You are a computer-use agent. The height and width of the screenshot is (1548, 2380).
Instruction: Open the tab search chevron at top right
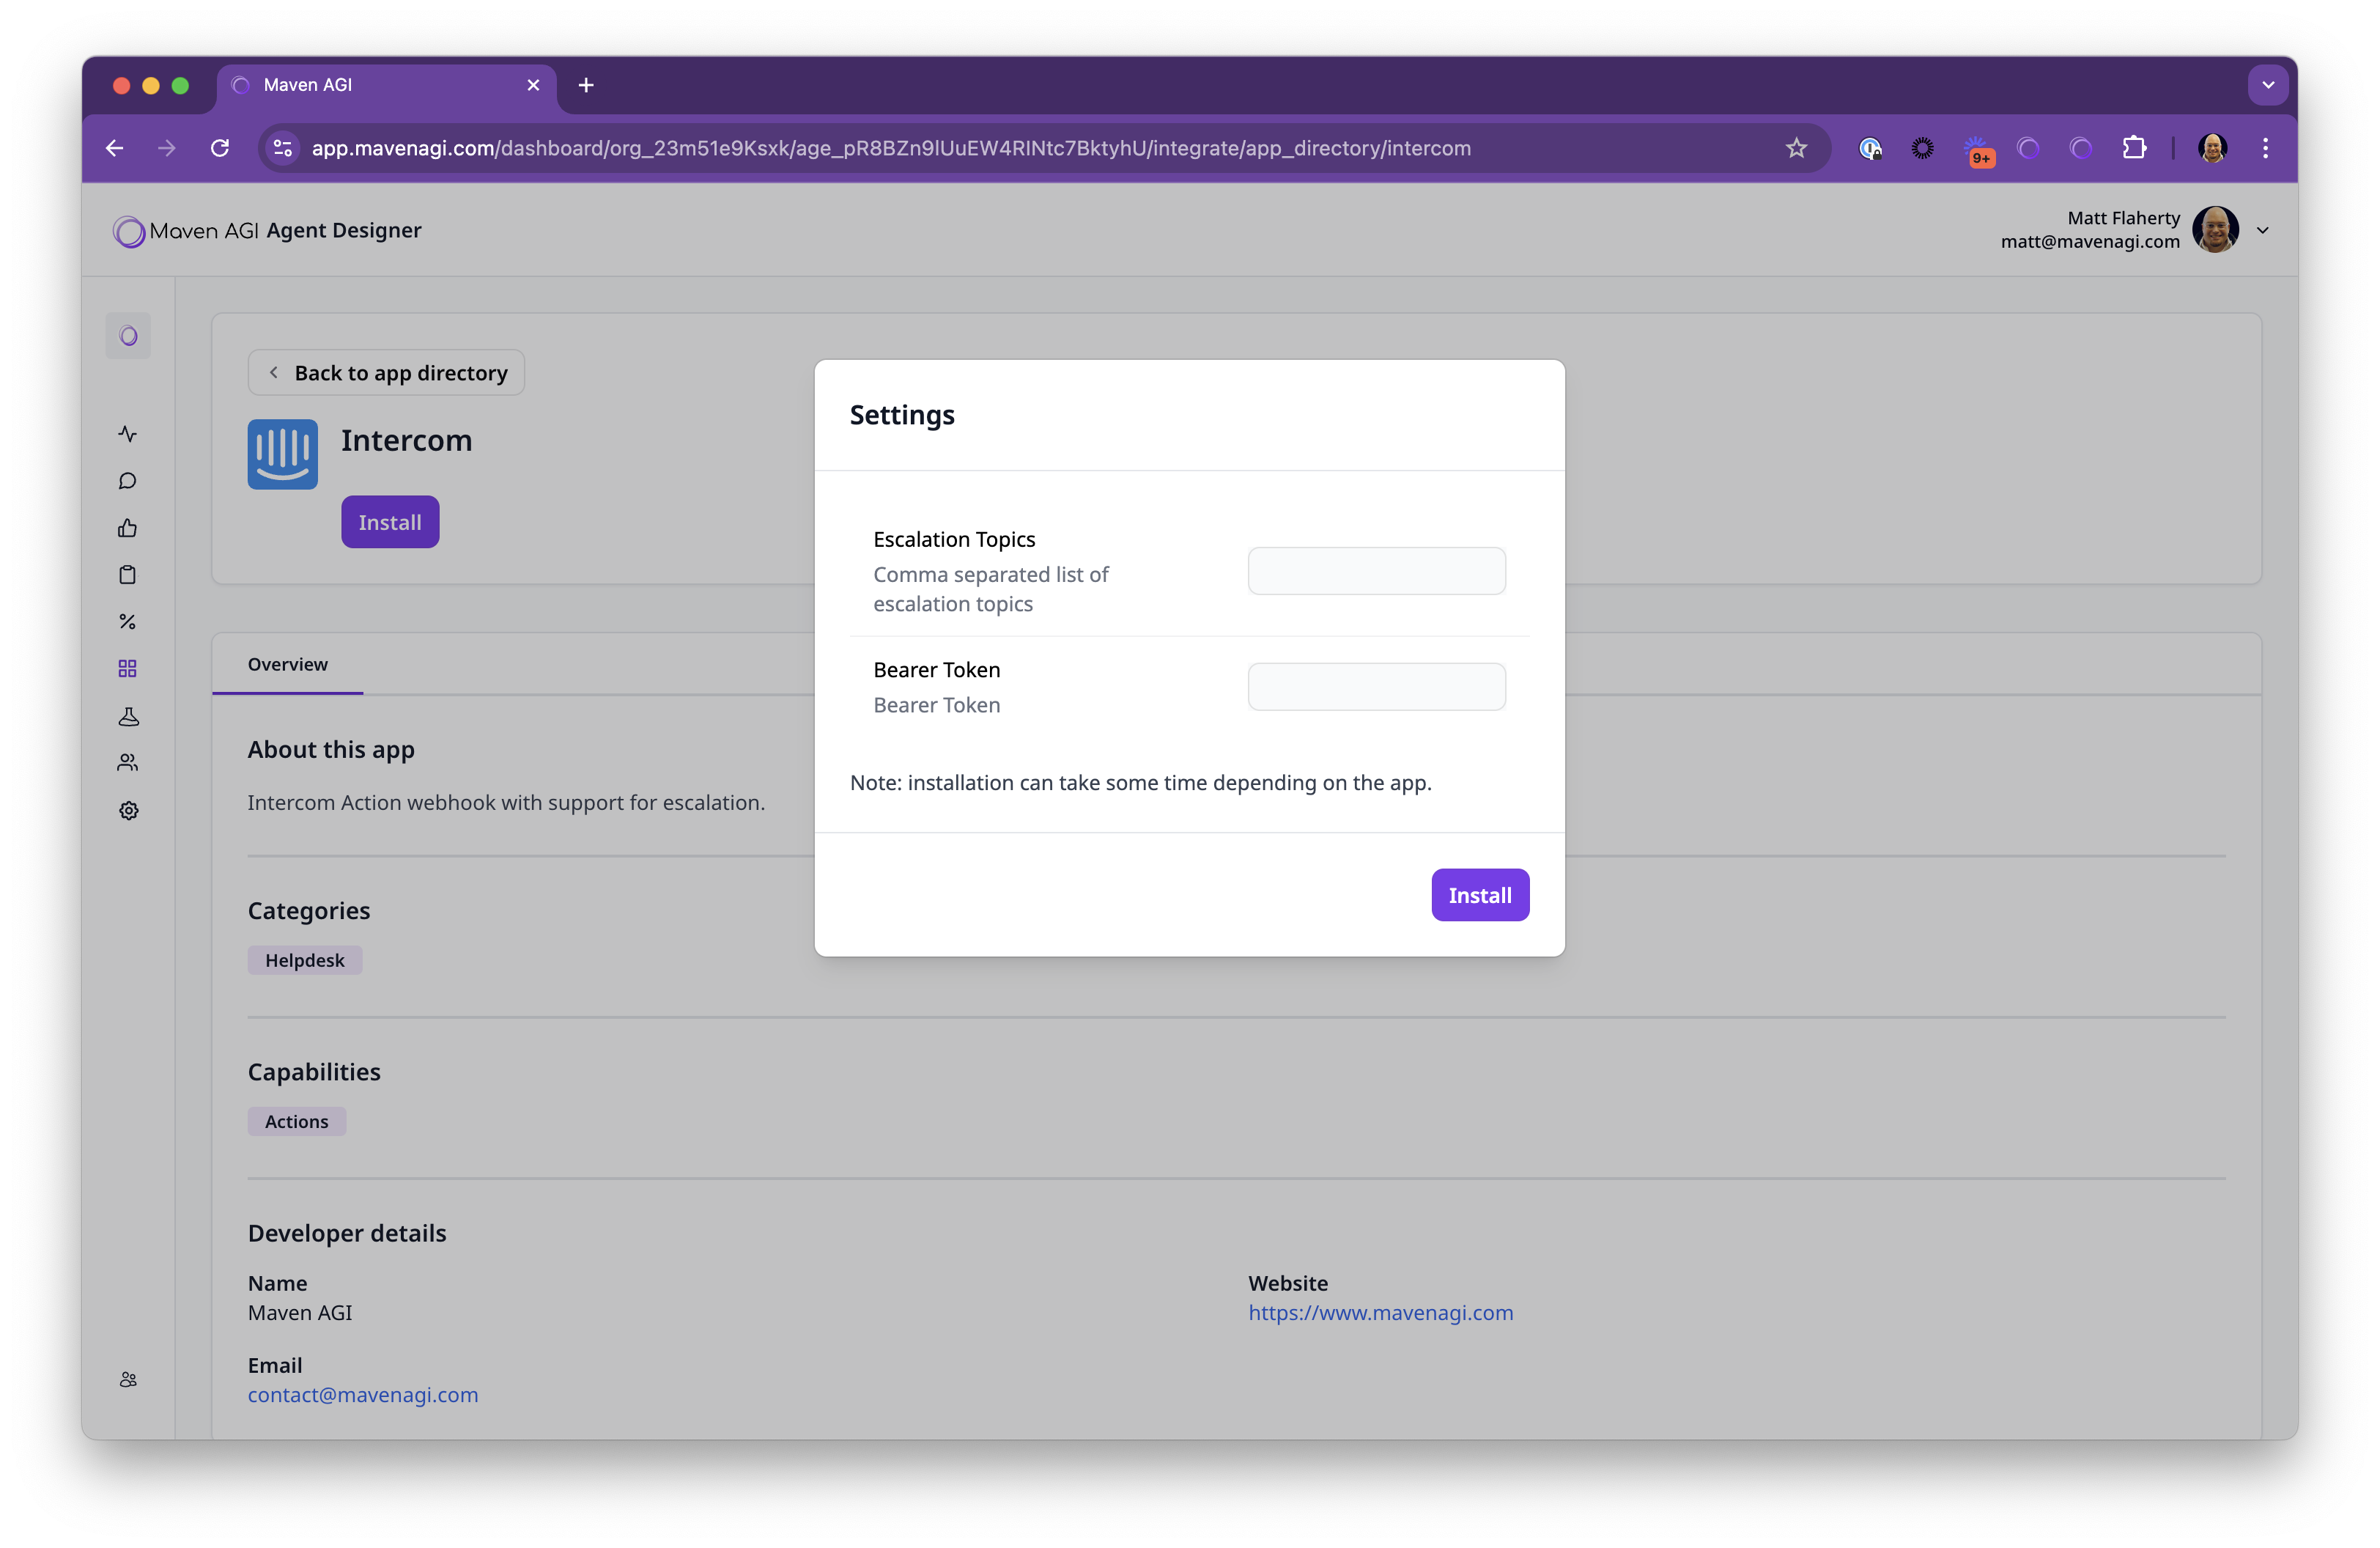tap(2267, 85)
